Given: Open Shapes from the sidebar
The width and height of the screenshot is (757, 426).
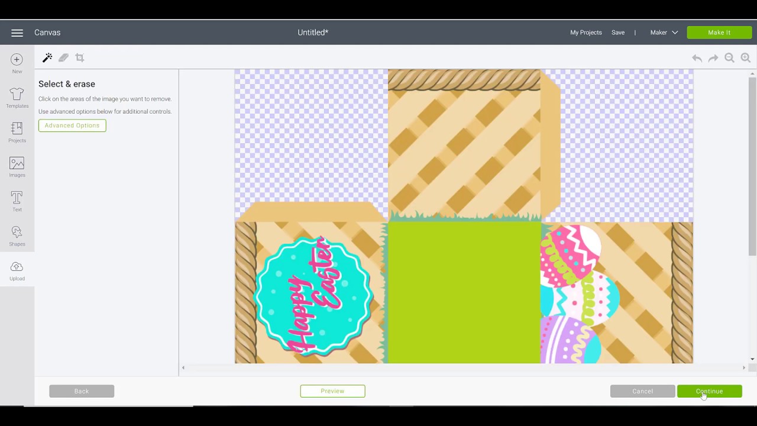Looking at the screenshot, I should (x=17, y=235).
